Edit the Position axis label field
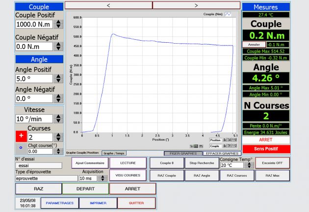 pos(215,140)
